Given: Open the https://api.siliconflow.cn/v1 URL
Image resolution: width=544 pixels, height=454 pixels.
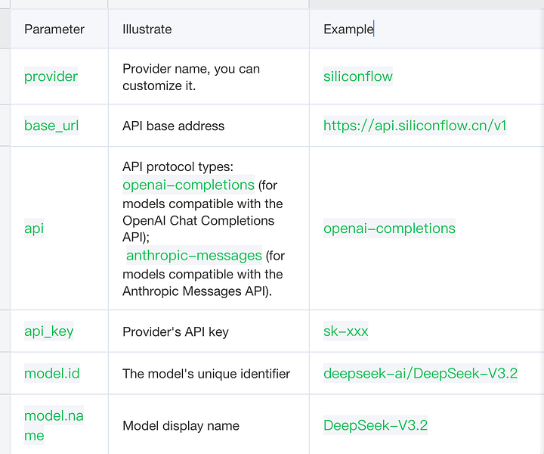Looking at the screenshot, I should tap(415, 126).
